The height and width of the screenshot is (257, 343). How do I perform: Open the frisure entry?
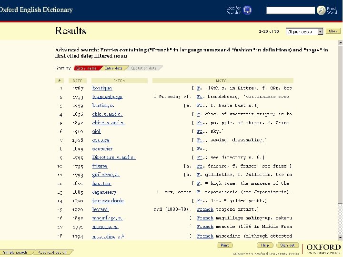point(100,166)
